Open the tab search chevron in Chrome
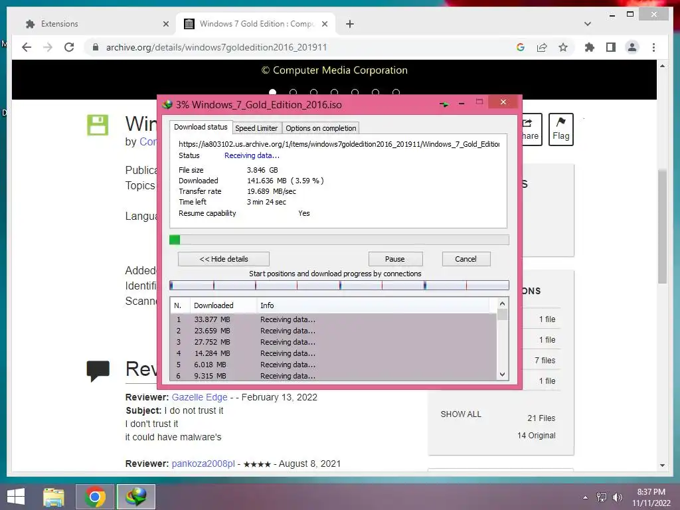This screenshot has width=680, height=510. click(x=588, y=24)
